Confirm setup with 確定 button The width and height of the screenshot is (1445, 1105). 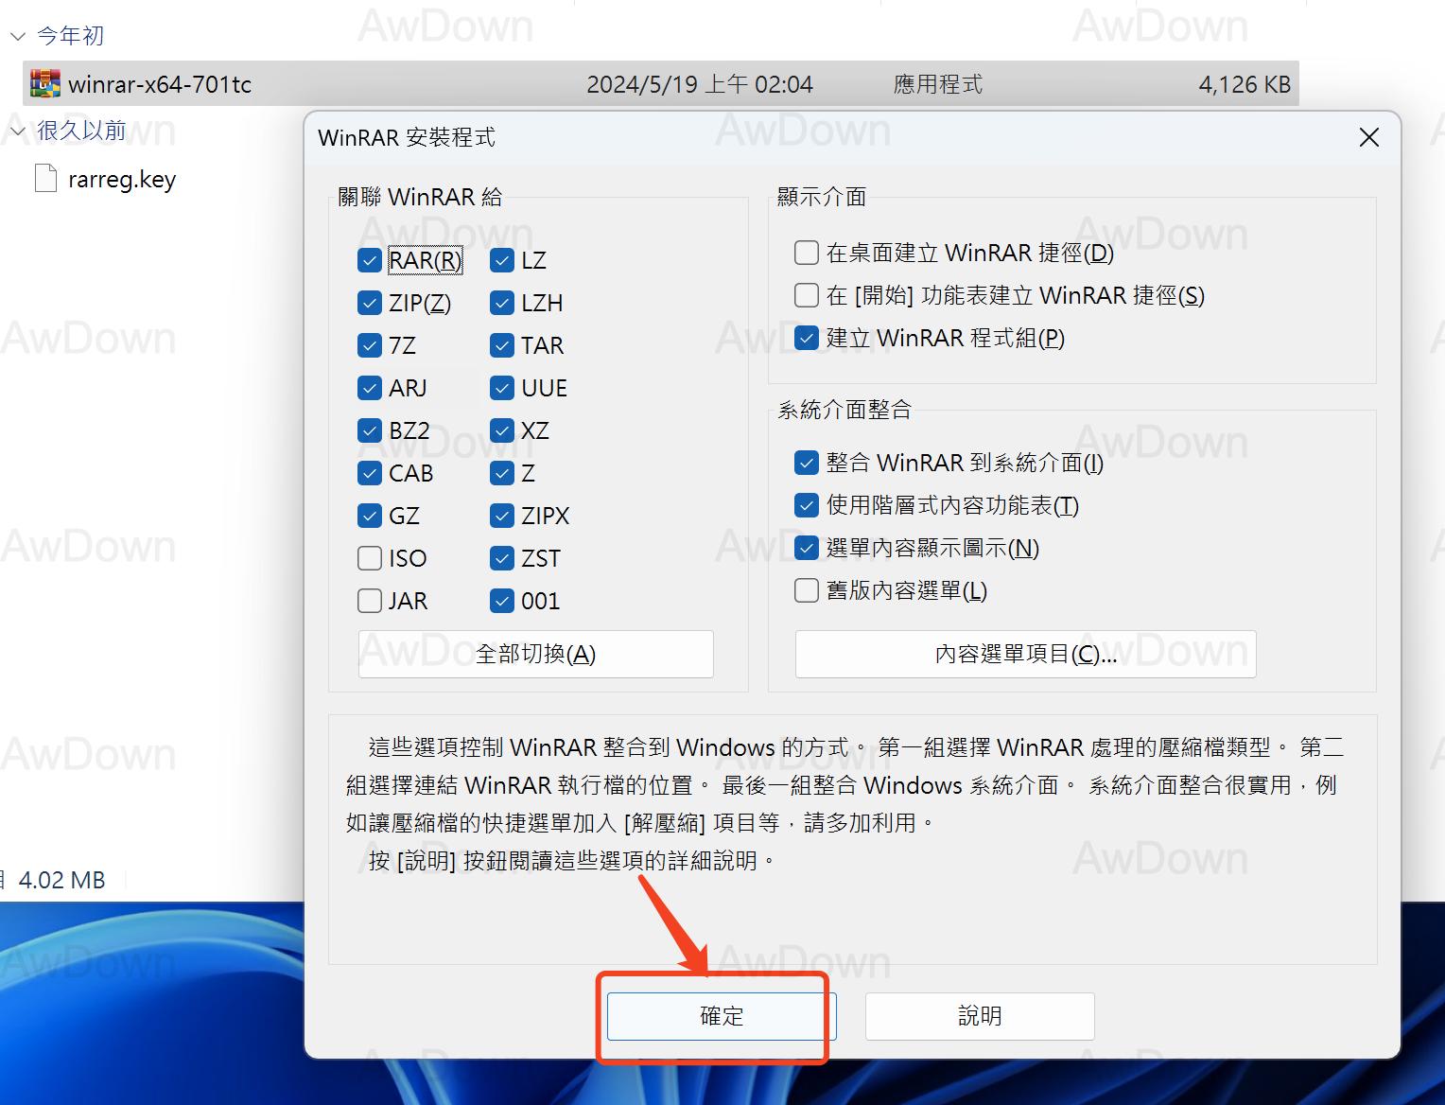point(721,1016)
